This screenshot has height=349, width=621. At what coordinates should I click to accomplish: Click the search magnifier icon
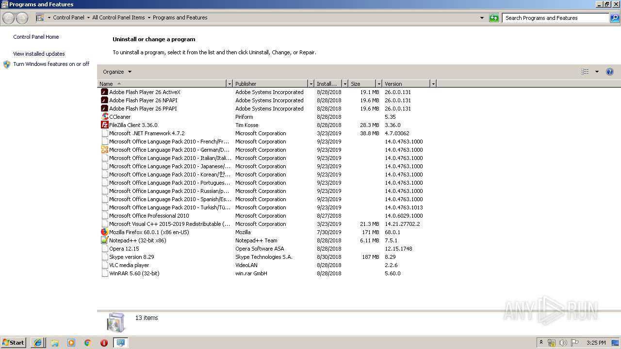pyautogui.click(x=615, y=18)
